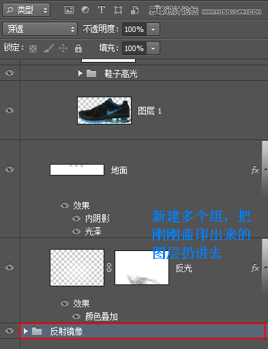Toggle 光泽 effect visibility

[76, 231]
